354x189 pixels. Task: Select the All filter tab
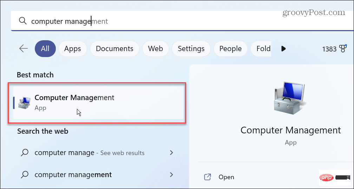pos(45,49)
